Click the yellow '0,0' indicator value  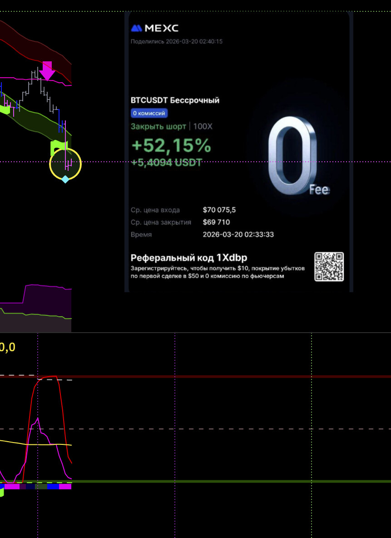pyautogui.click(x=7, y=348)
